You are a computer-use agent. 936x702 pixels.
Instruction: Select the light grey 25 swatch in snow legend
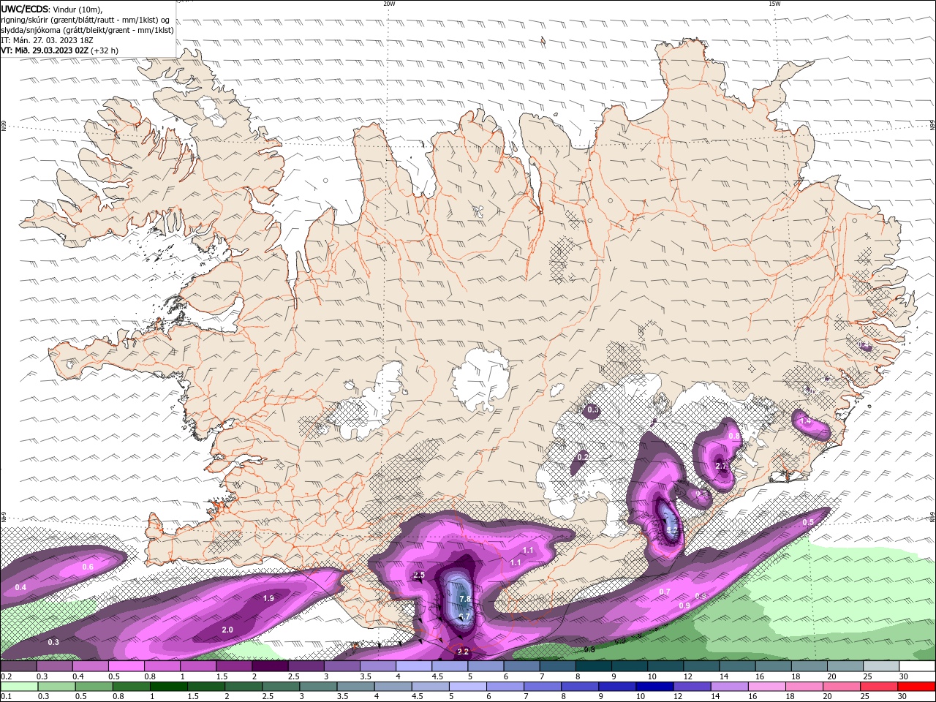pos(882,666)
